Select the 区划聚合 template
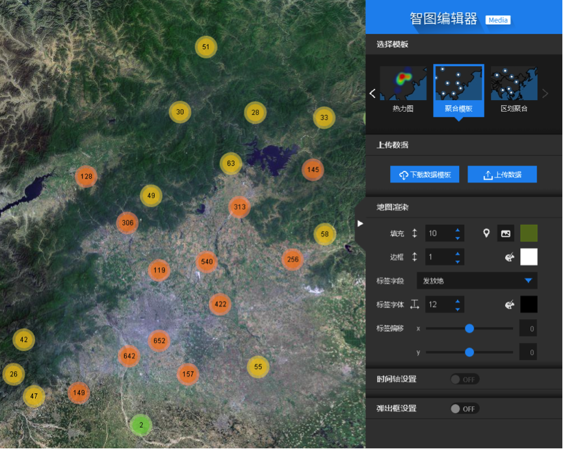The height and width of the screenshot is (449, 563). coord(514,90)
